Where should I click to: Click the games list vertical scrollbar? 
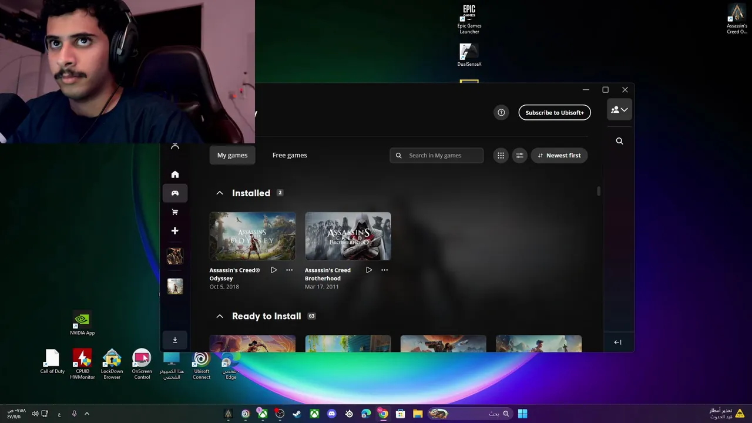coord(599,192)
